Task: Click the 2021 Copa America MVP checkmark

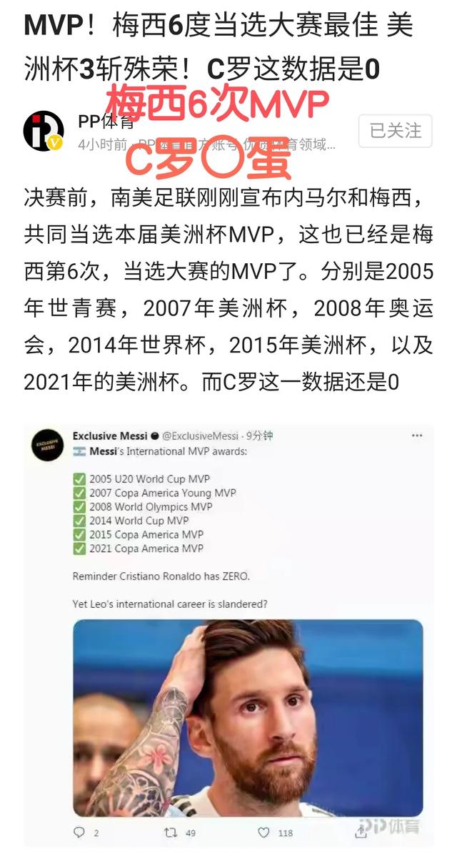Action: click(x=79, y=548)
